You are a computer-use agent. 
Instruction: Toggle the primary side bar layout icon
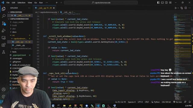[158, 3]
